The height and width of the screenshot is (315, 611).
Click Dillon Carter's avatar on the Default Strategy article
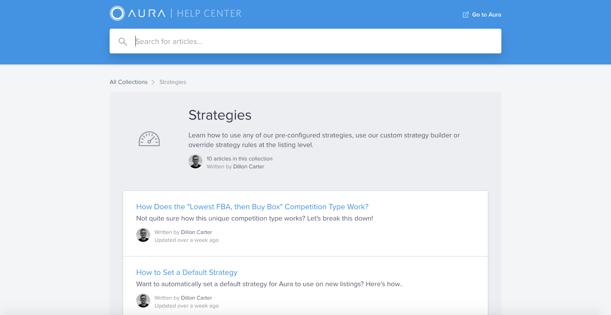[143, 301]
